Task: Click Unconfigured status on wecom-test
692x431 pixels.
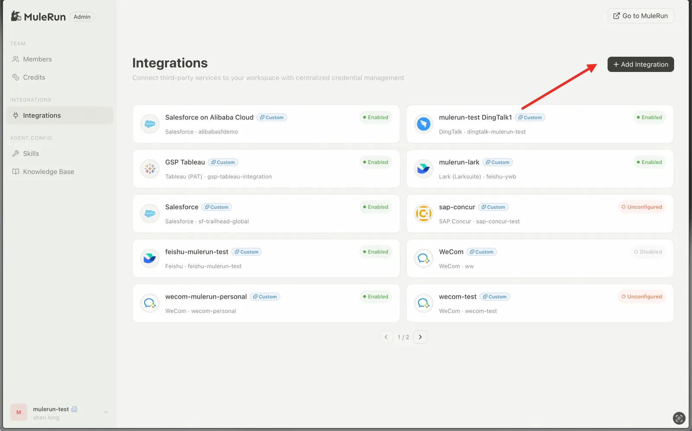Action: pyautogui.click(x=642, y=297)
